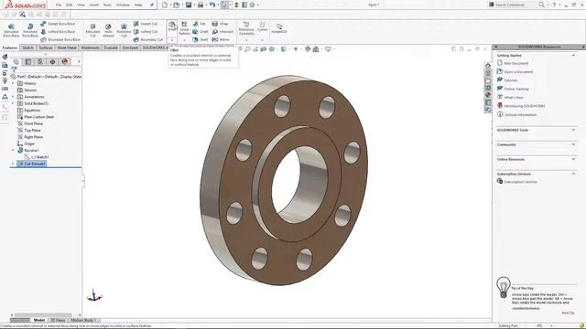Image resolution: width=586 pixels, height=329 pixels.
Task: Click the Next Tip link
Action: [x=568, y=313]
